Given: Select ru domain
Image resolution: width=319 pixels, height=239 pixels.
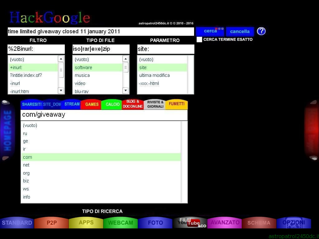Looking at the screenshot, I should click(101, 134).
